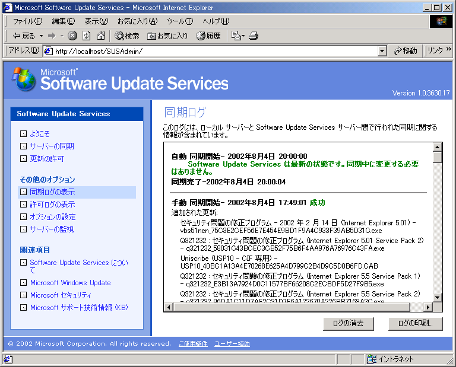This screenshot has height=367, width=456.
Task: Click the bullet icon beside Microsoft サポート技術情報
Action: (x=23, y=308)
